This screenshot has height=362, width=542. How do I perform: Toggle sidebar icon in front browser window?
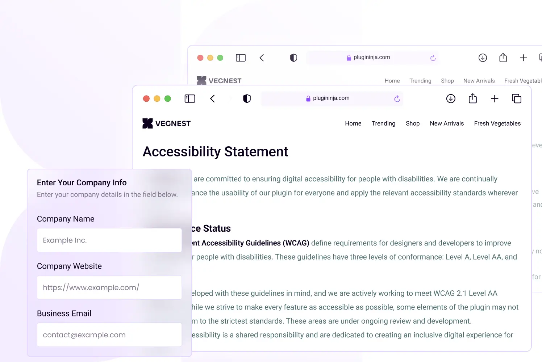[190, 98]
